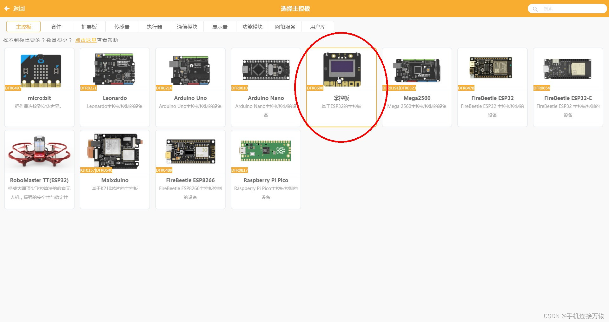Pick the Arduino Nano board image

[x=266, y=69]
